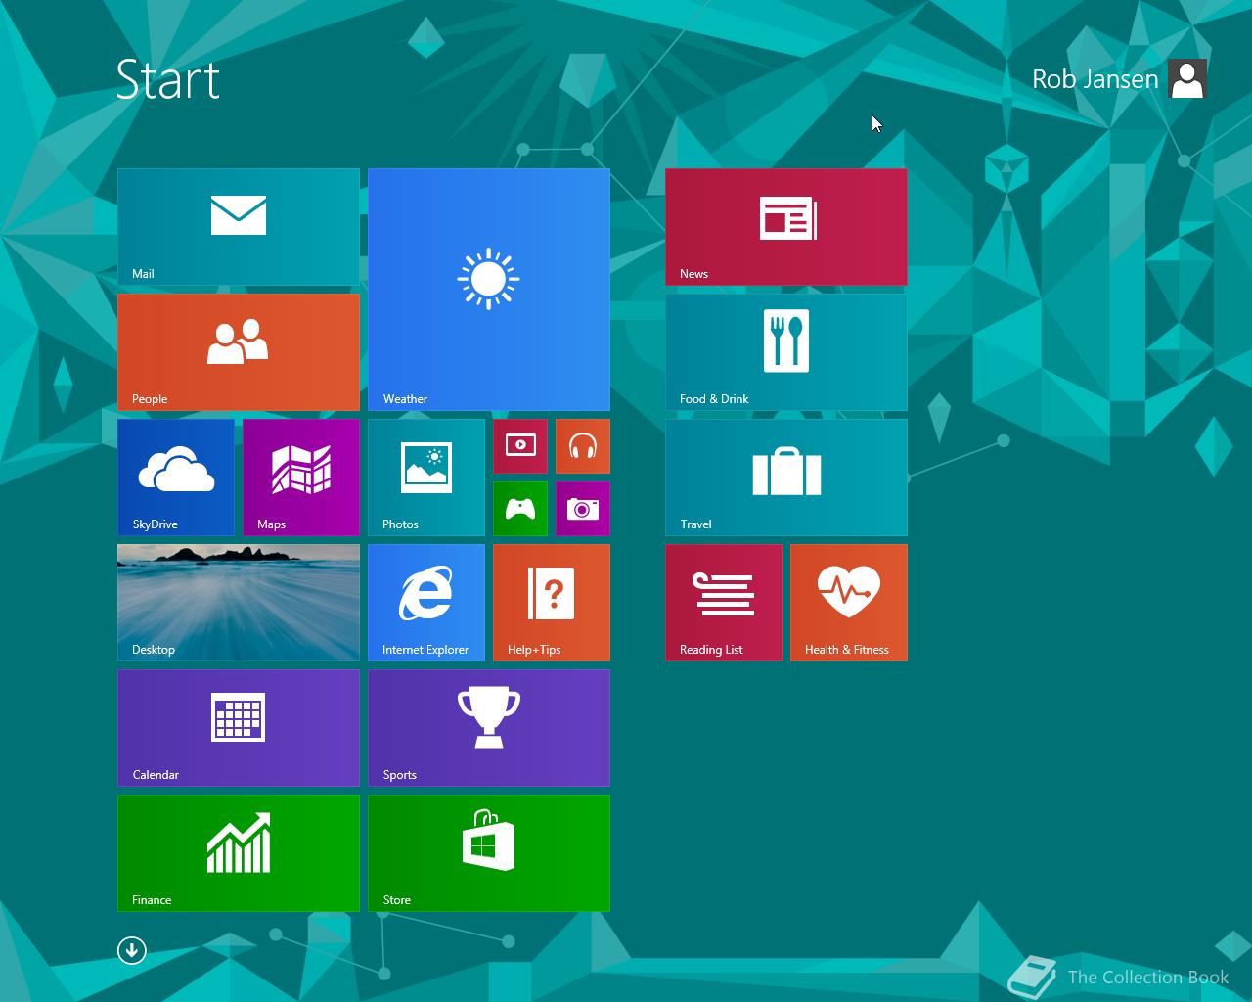Viewport: 1252px width, 1002px height.
Task: Open the Calendar tile
Action: click(x=239, y=728)
